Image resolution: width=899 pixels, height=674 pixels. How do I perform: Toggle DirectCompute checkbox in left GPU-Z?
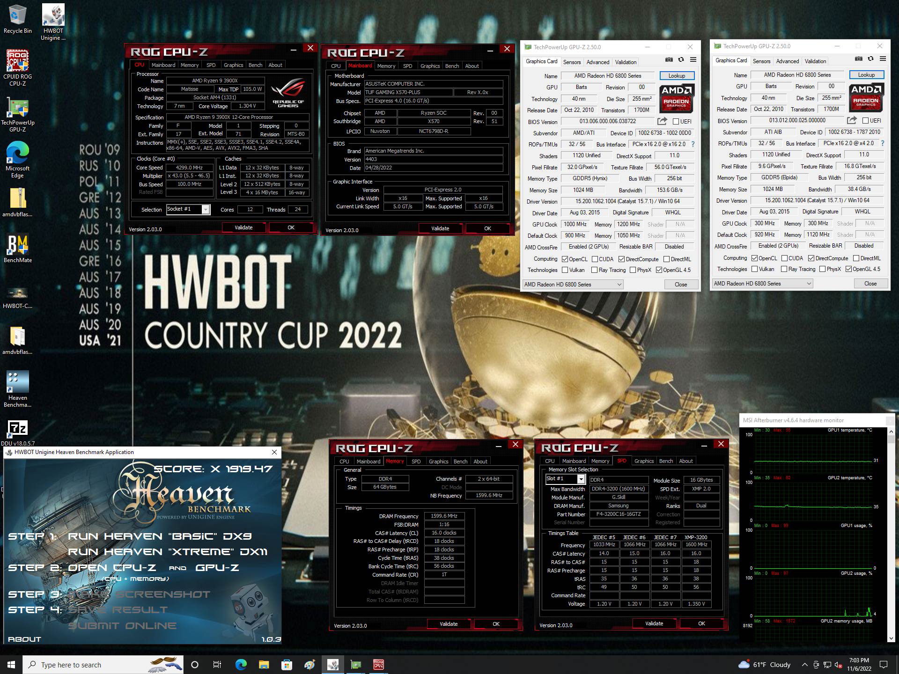(x=621, y=259)
